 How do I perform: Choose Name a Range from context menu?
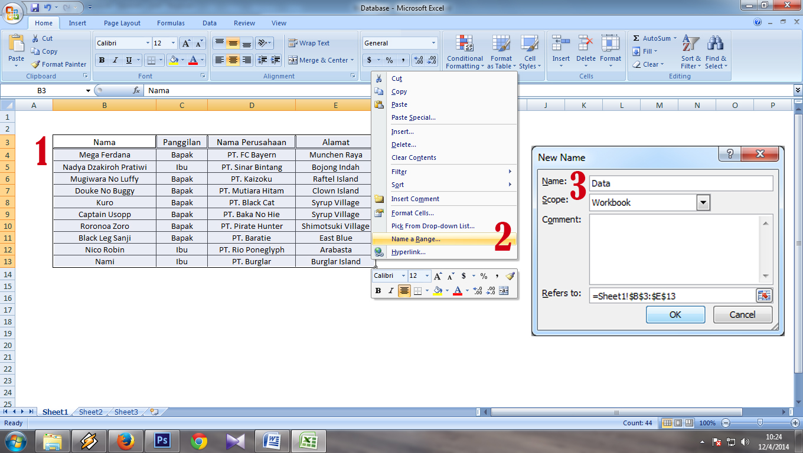point(444,239)
